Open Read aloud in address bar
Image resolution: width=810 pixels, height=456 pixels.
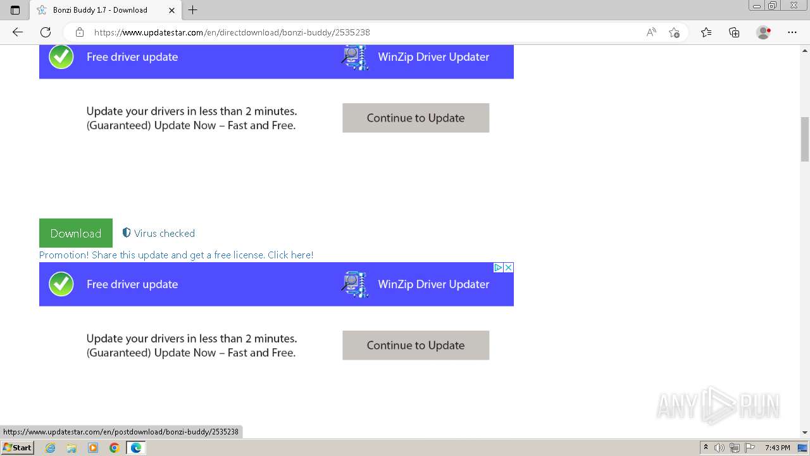[651, 32]
